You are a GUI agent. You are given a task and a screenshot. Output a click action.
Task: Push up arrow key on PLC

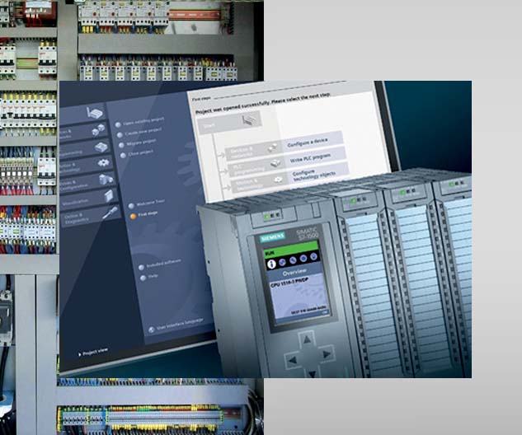[x=307, y=339]
